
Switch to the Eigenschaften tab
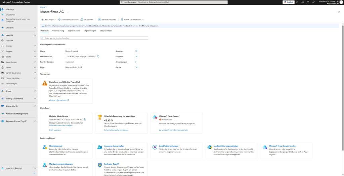[x=74, y=31]
